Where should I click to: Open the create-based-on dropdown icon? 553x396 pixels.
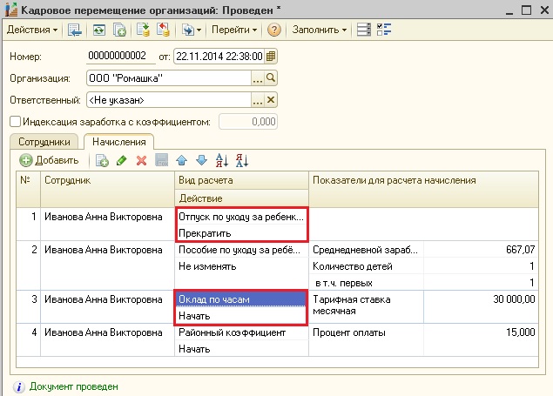[191, 30]
